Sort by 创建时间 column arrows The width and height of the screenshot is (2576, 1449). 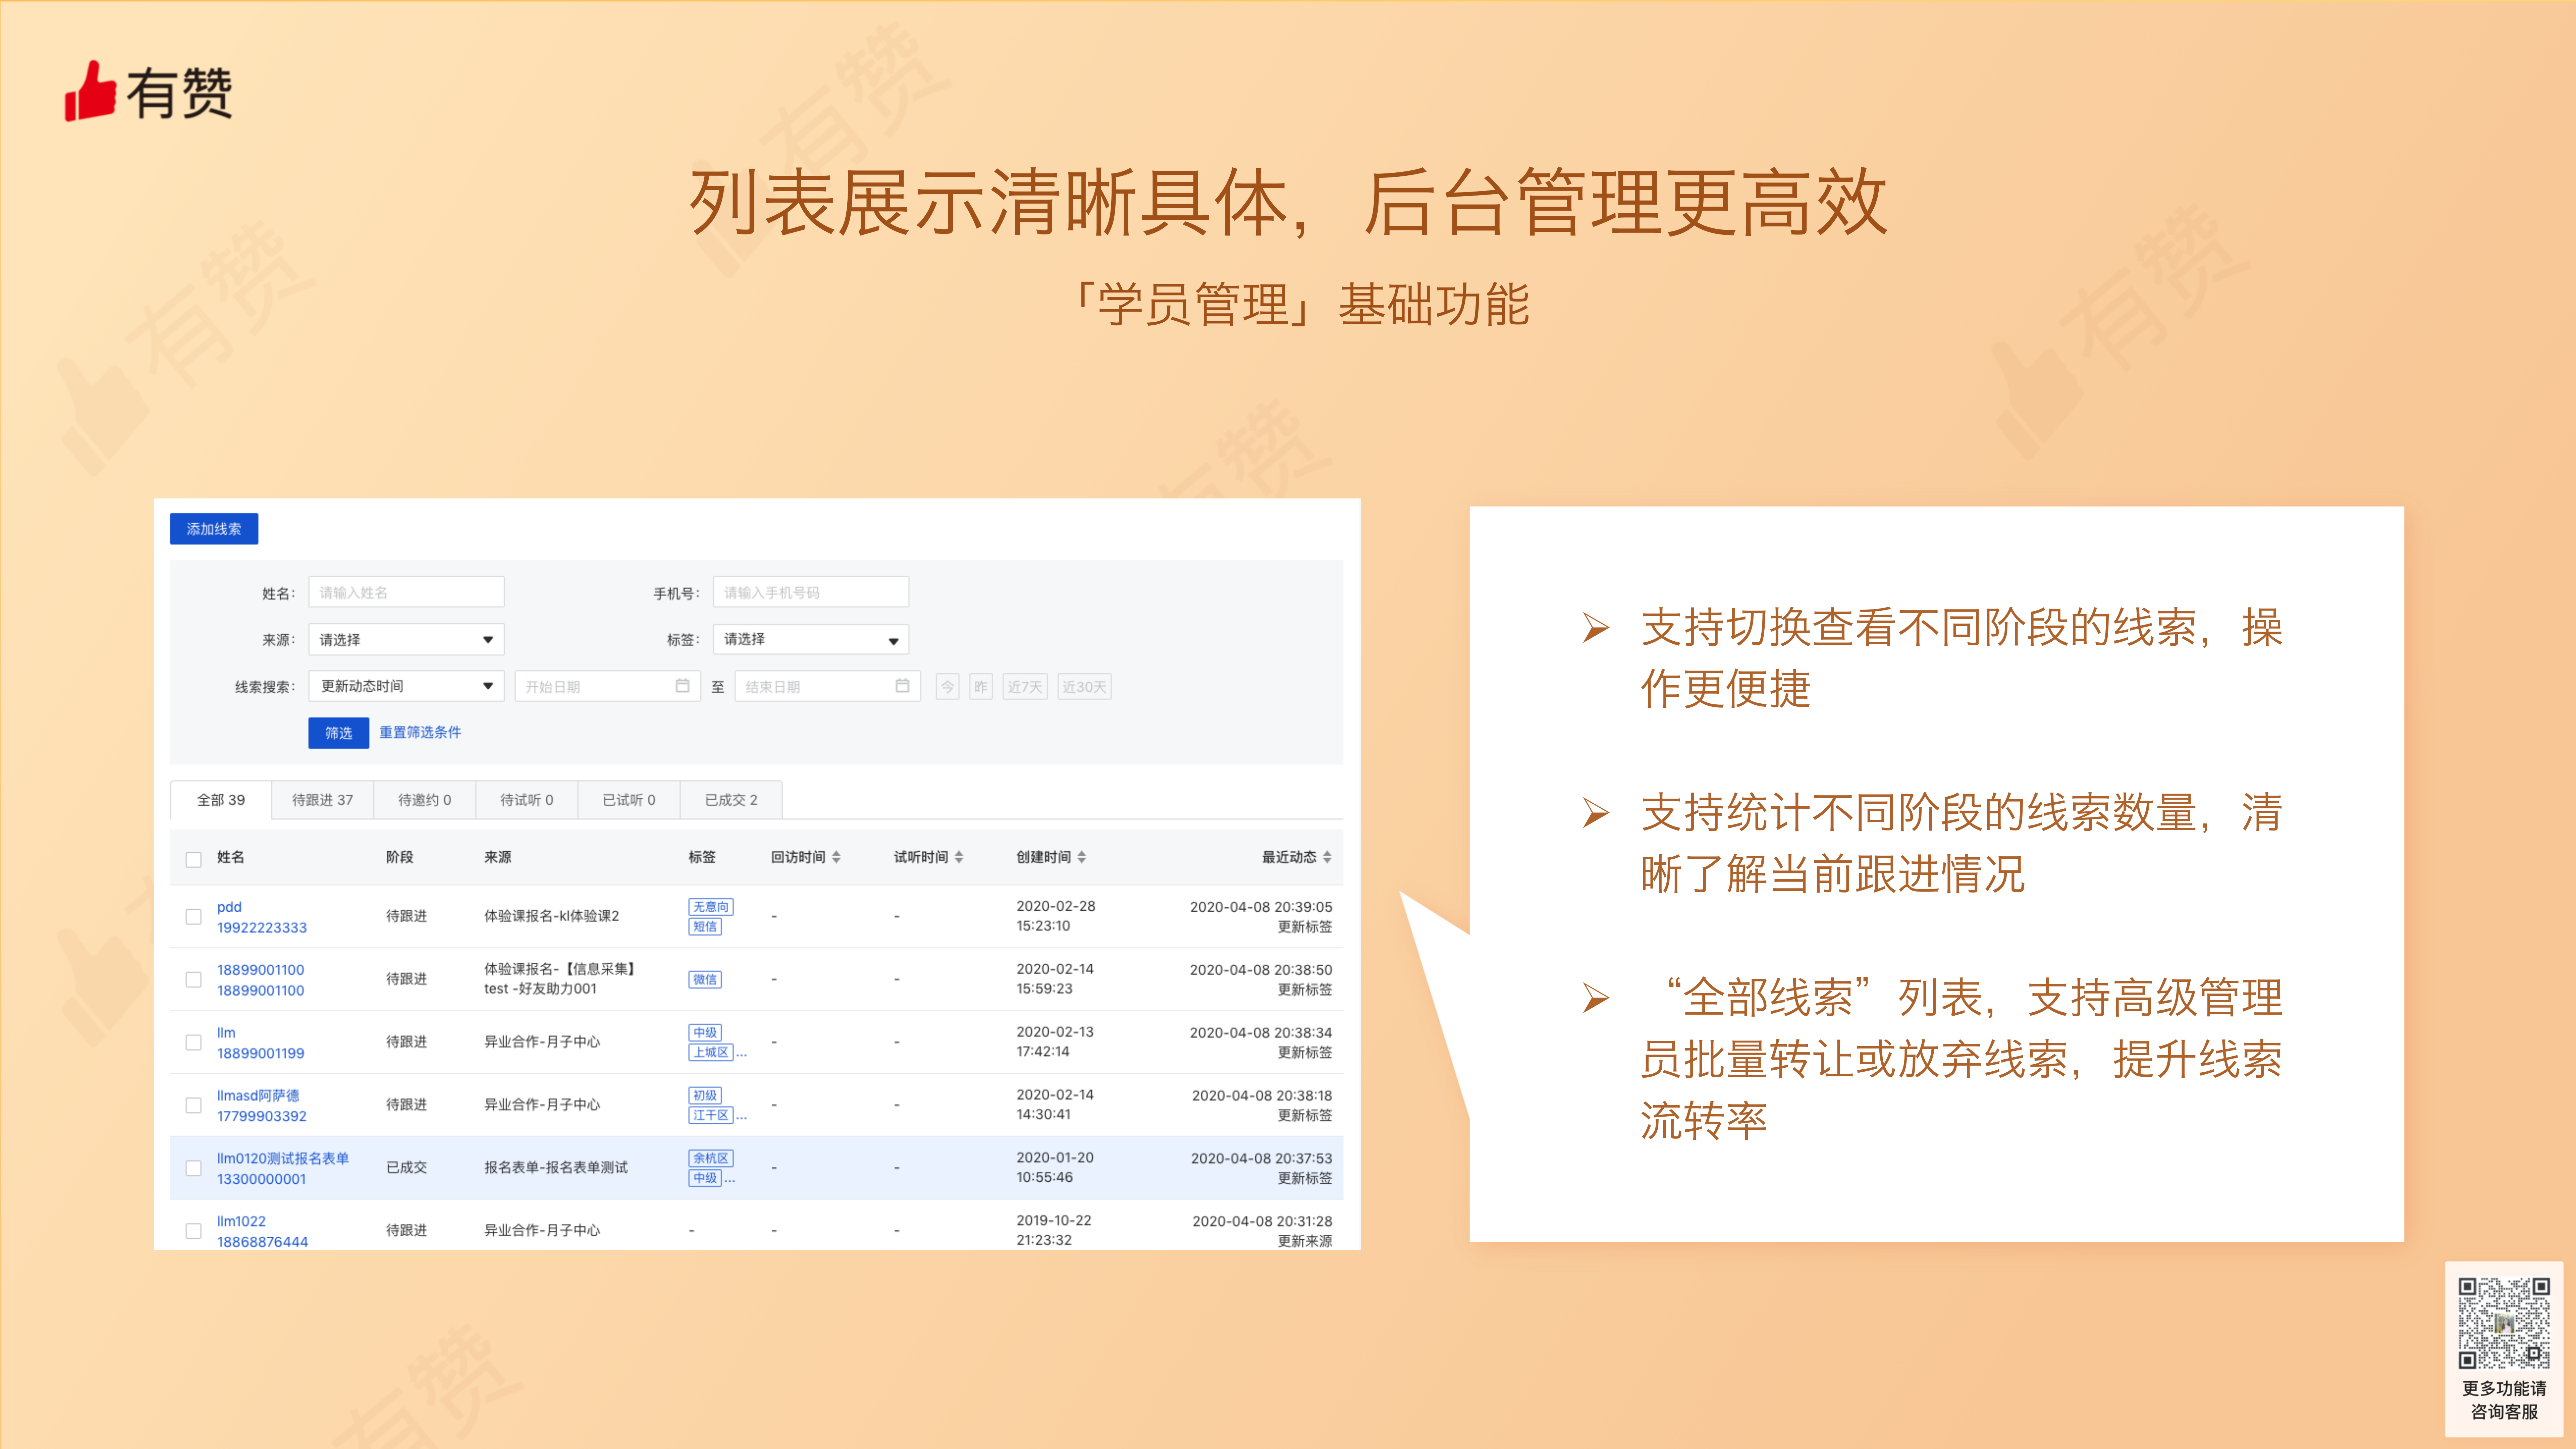coord(1082,857)
